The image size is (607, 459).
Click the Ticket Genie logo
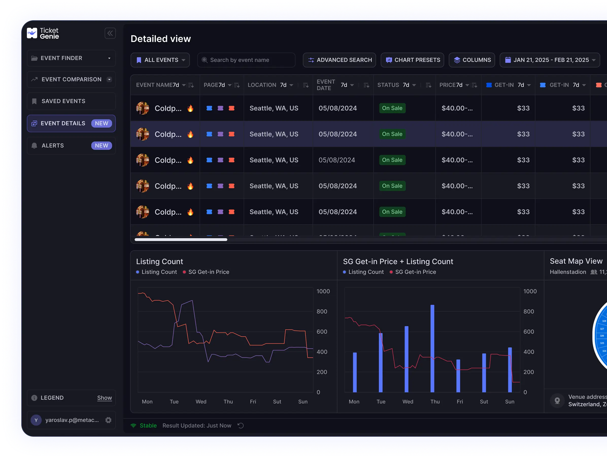click(x=43, y=33)
